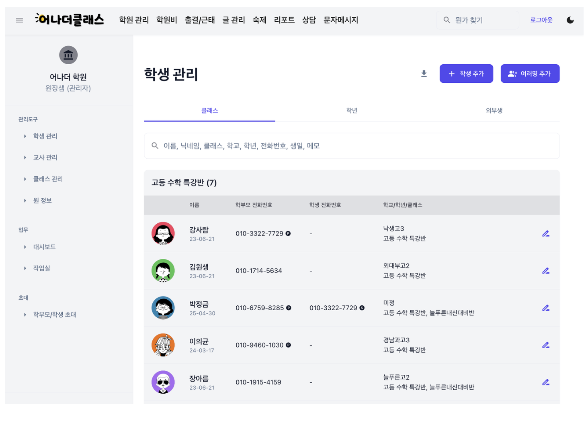Click 박정금's blue profile avatar
Viewport: 586px width, 421px height.
click(163, 308)
